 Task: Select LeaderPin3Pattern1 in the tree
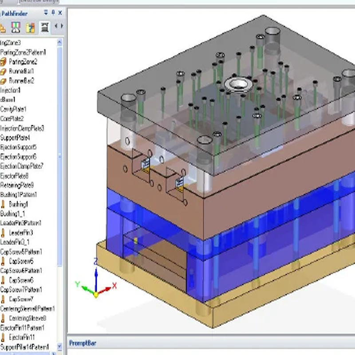(x=20, y=223)
